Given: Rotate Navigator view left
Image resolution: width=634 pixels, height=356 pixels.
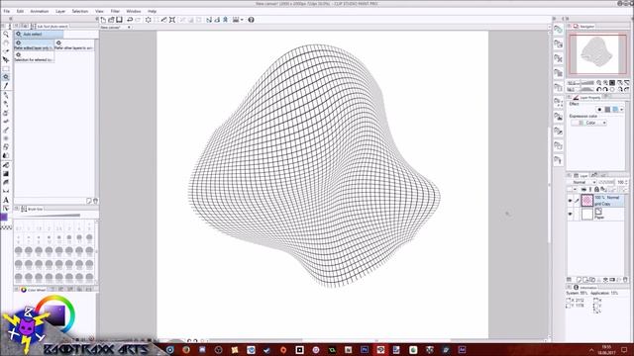Looking at the screenshot, I should 598,90.
